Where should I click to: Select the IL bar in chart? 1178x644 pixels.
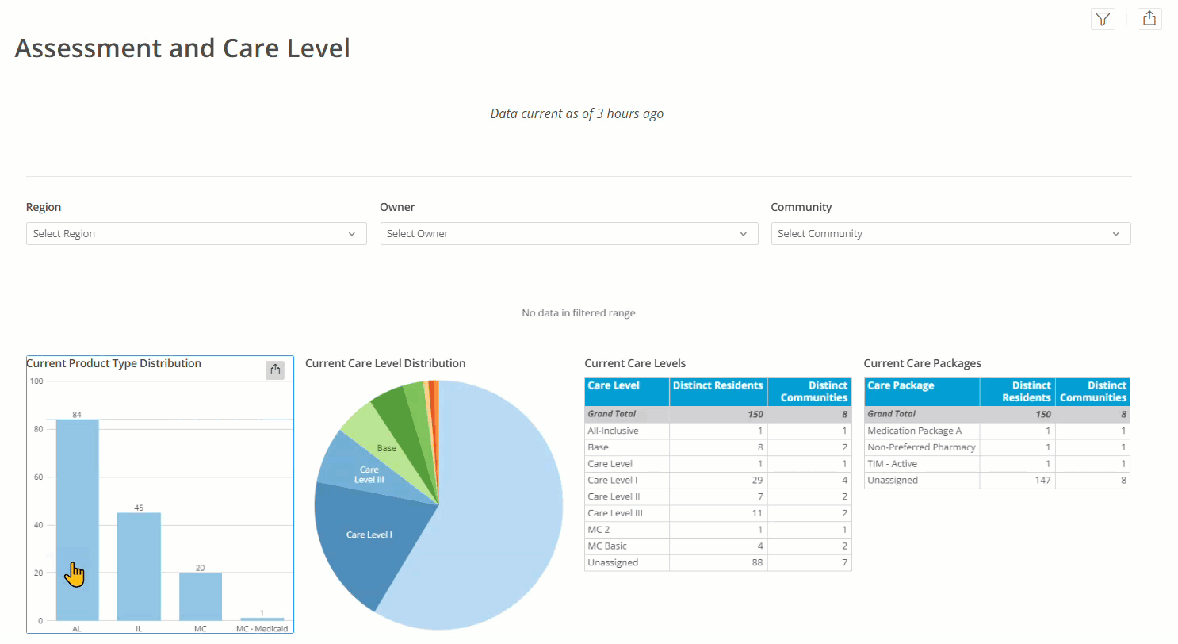pyautogui.click(x=139, y=566)
